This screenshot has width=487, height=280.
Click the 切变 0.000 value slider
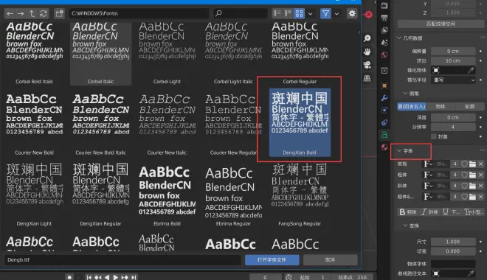[453, 251]
